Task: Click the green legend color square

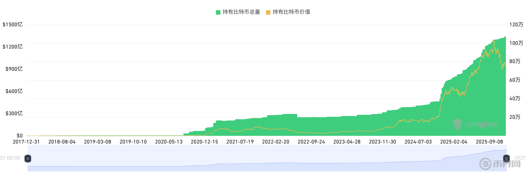Action: pos(218,12)
